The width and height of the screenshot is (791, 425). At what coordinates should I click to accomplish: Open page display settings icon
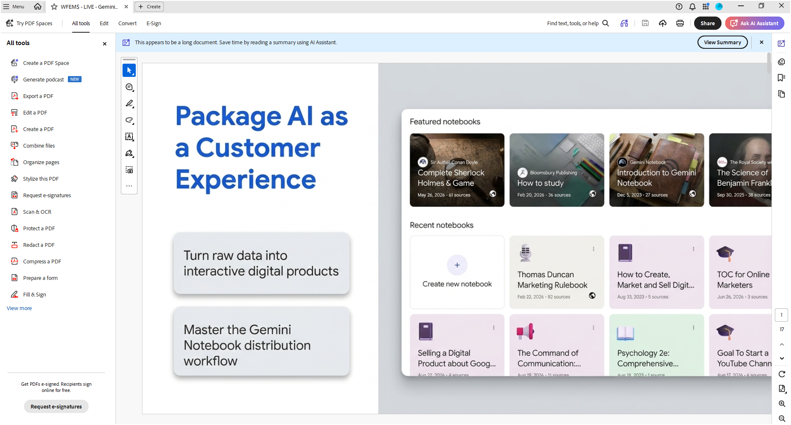click(781, 389)
